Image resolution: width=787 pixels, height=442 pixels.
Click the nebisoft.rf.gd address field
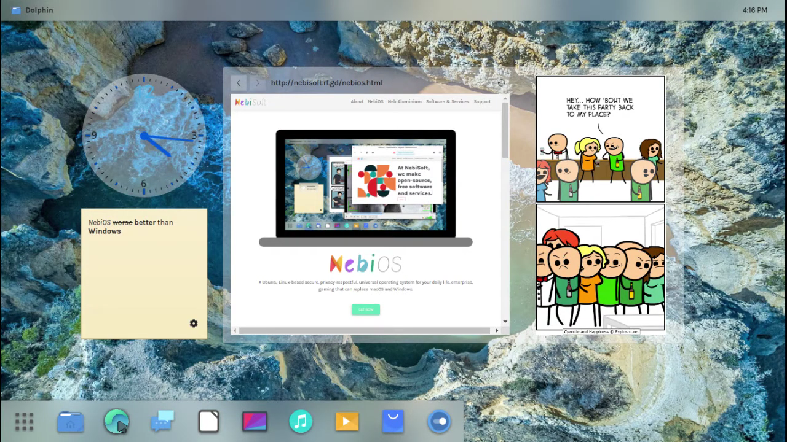tap(381, 83)
